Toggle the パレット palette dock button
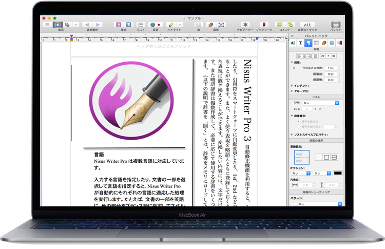 tap(336, 25)
